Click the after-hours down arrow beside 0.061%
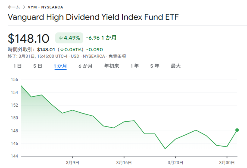The image size is (247, 168). pos(62,50)
